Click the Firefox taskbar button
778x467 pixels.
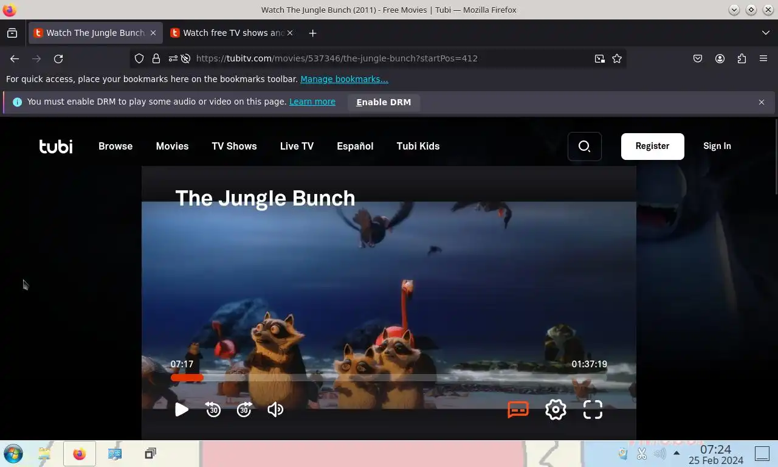pos(79,454)
